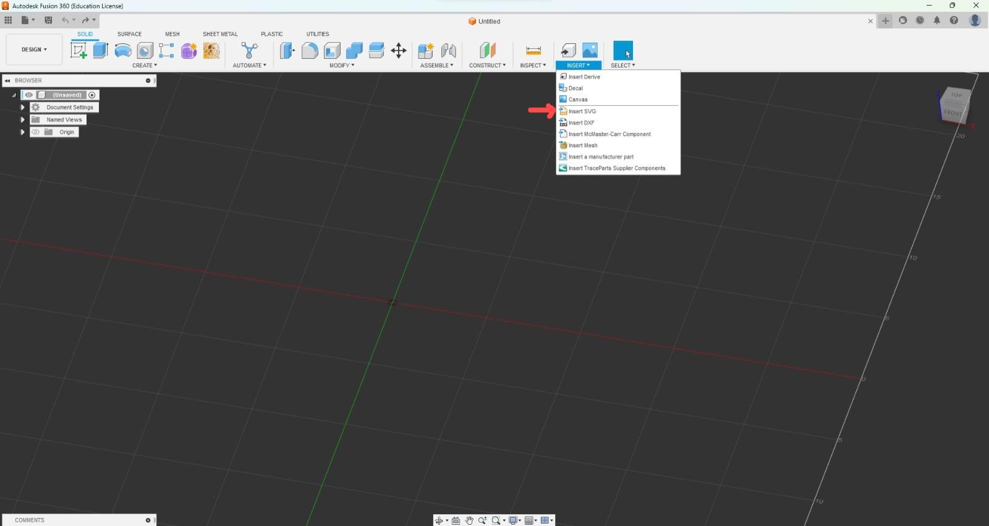The height and width of the screenshot is (526, 989).
Task: Collapse the Browser panel with double arrows
Action: point(7,80)
